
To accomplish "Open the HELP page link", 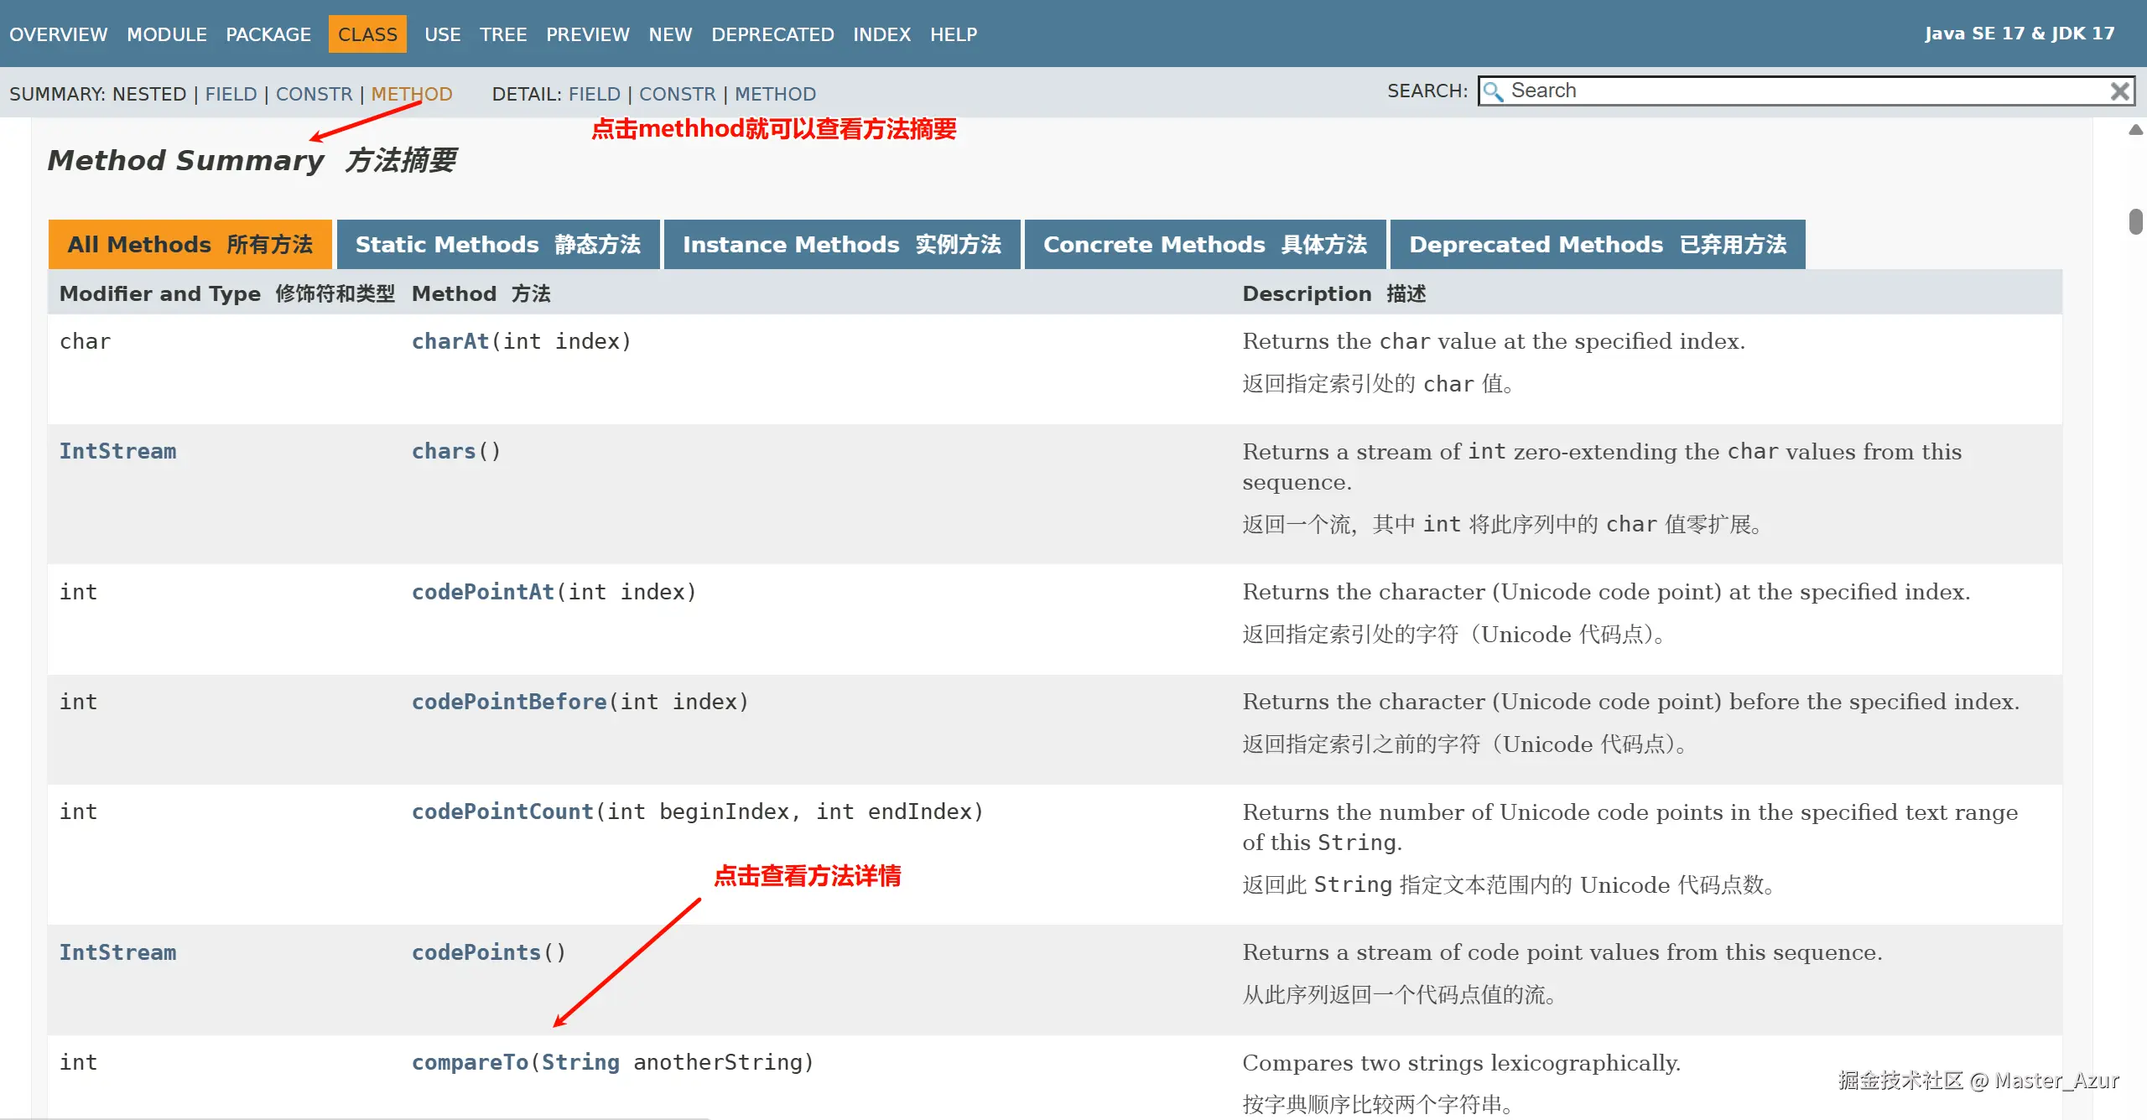I will pyautogui.click(x=953, y=34).
